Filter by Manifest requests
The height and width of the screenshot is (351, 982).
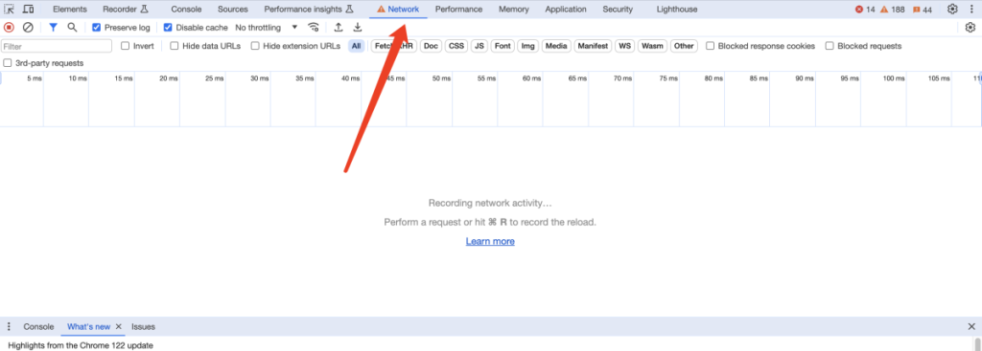[x=593, y=46]
